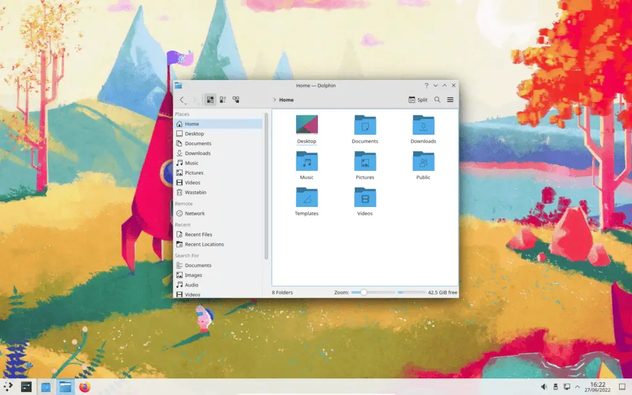This screenshot has width=632, height=395.
Task: Open the search magnifier in Dolphin
Action: (x=438, y=99)
